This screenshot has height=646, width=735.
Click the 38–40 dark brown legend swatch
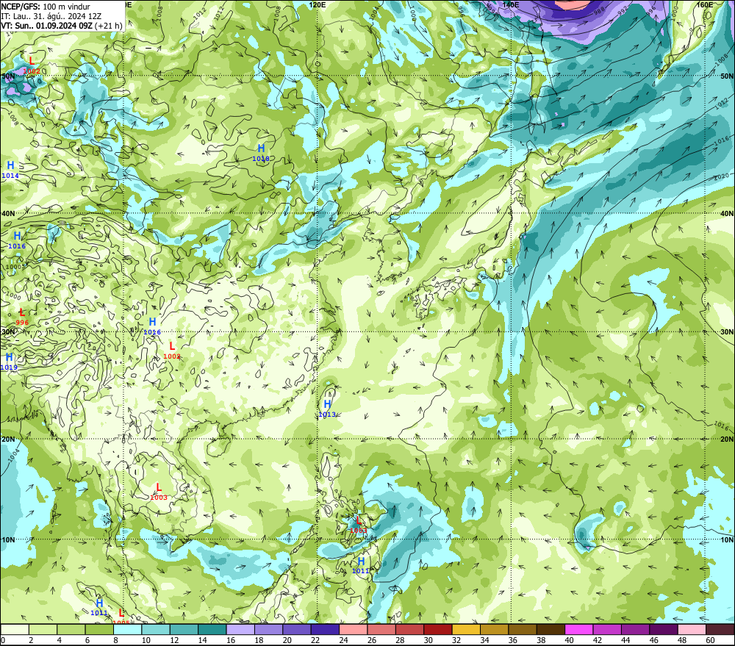[x=551, y=629]
